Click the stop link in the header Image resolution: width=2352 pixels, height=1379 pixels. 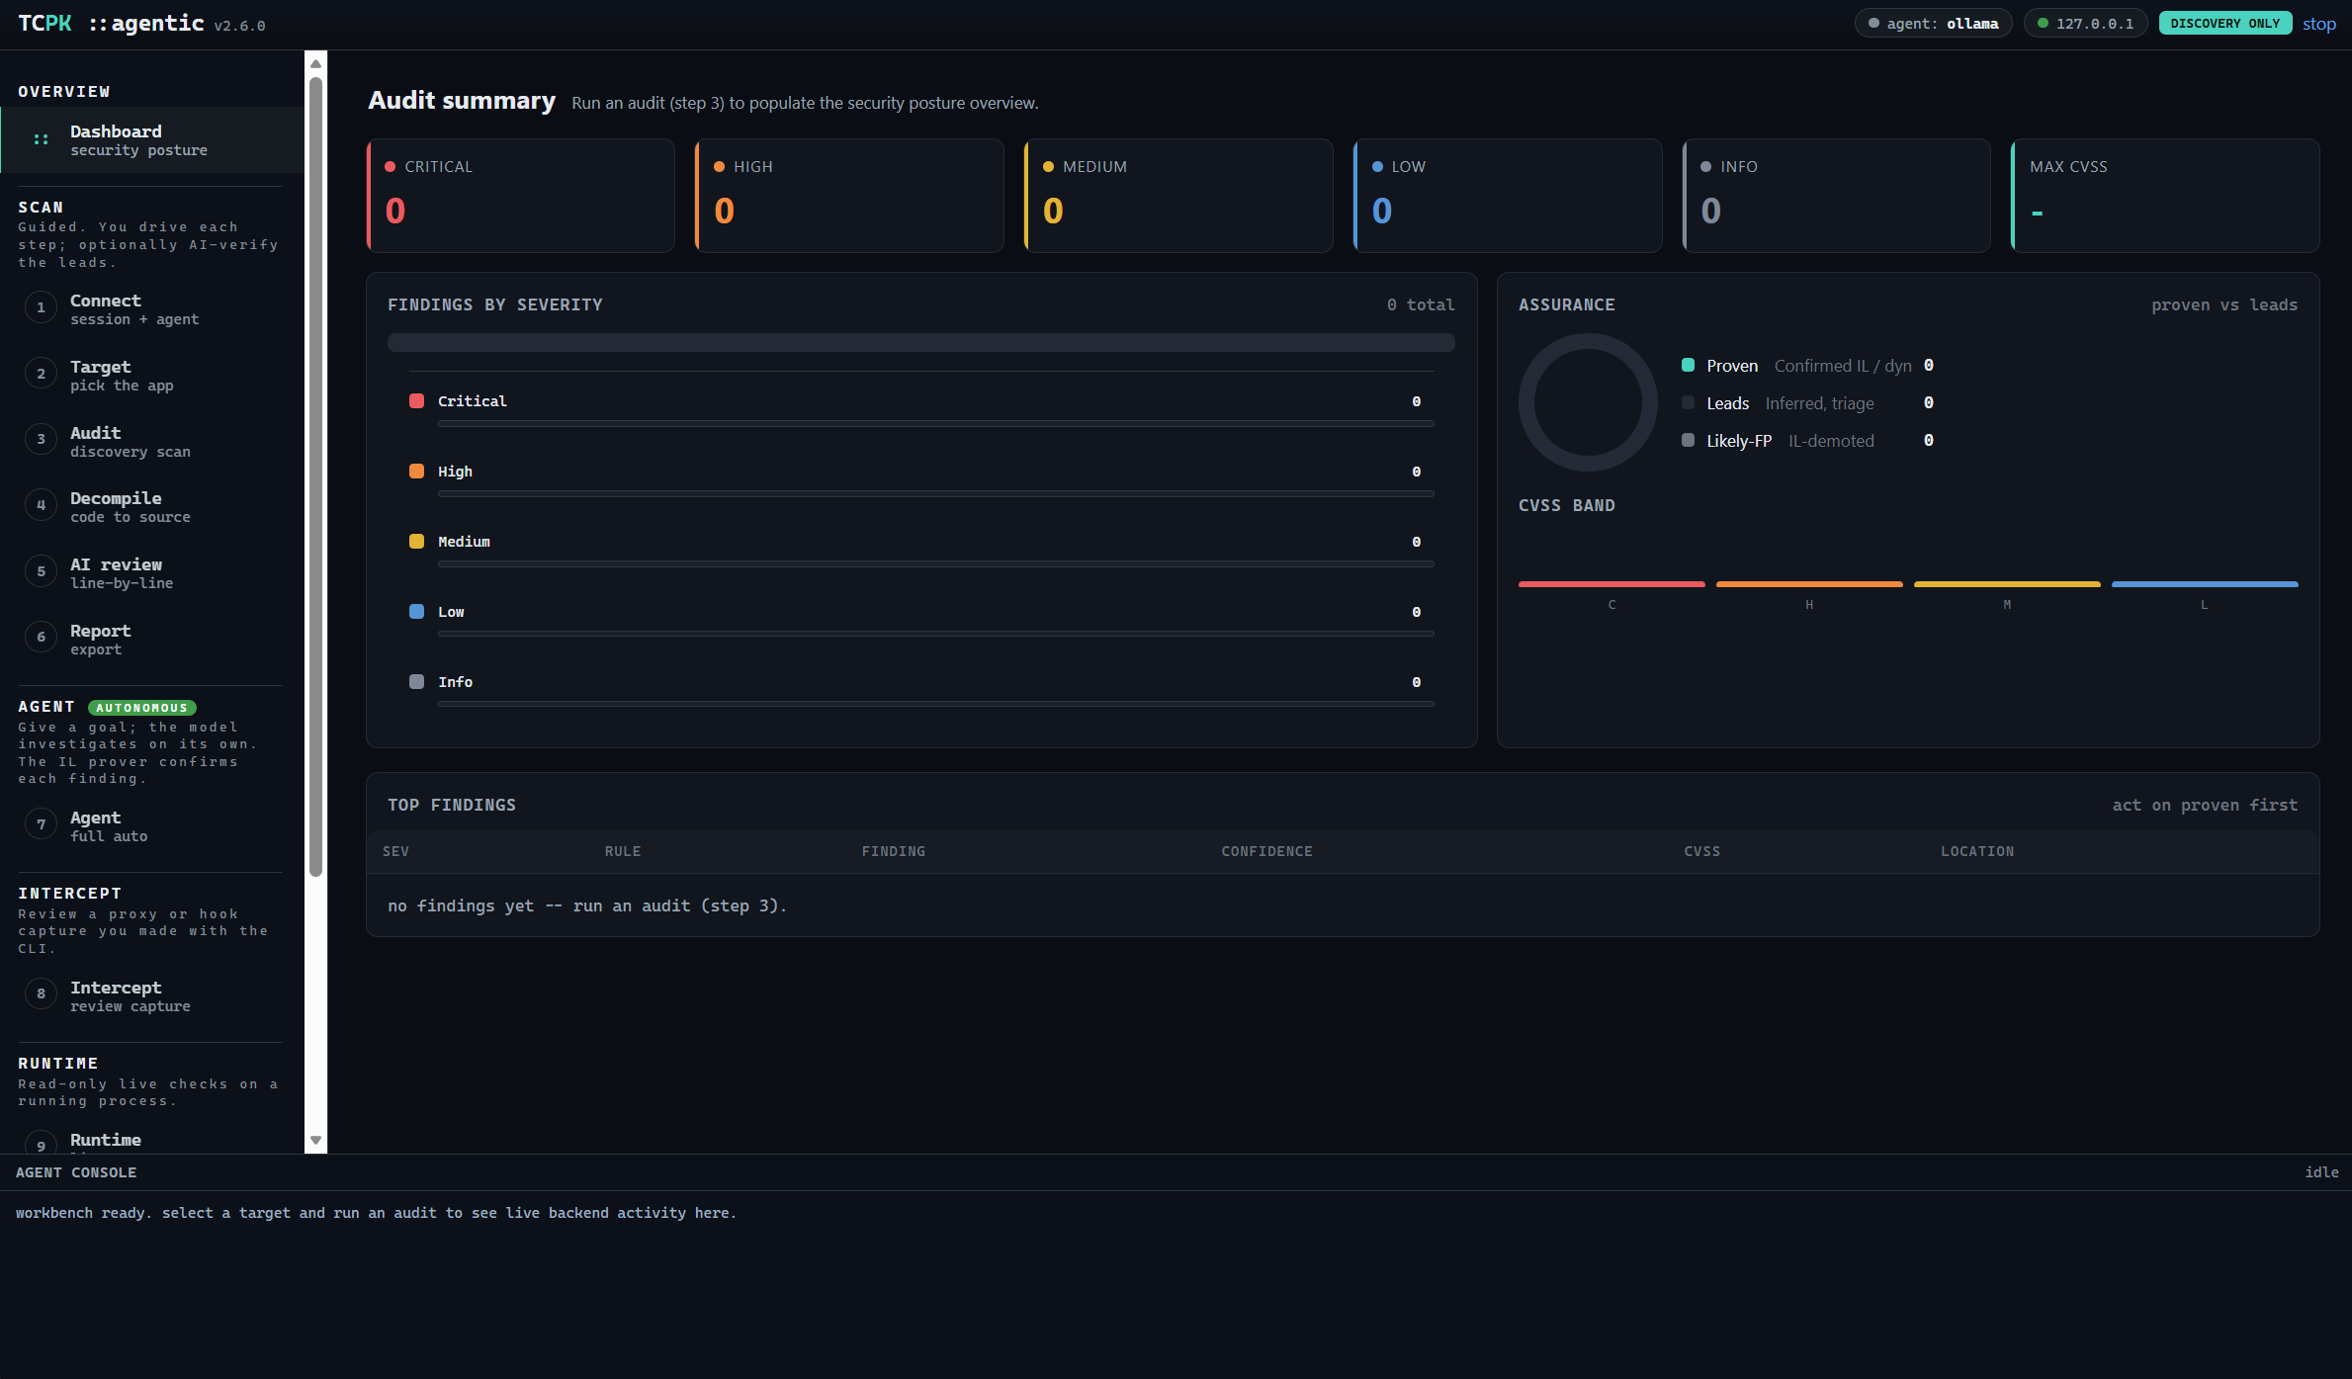click(2319, 24)
